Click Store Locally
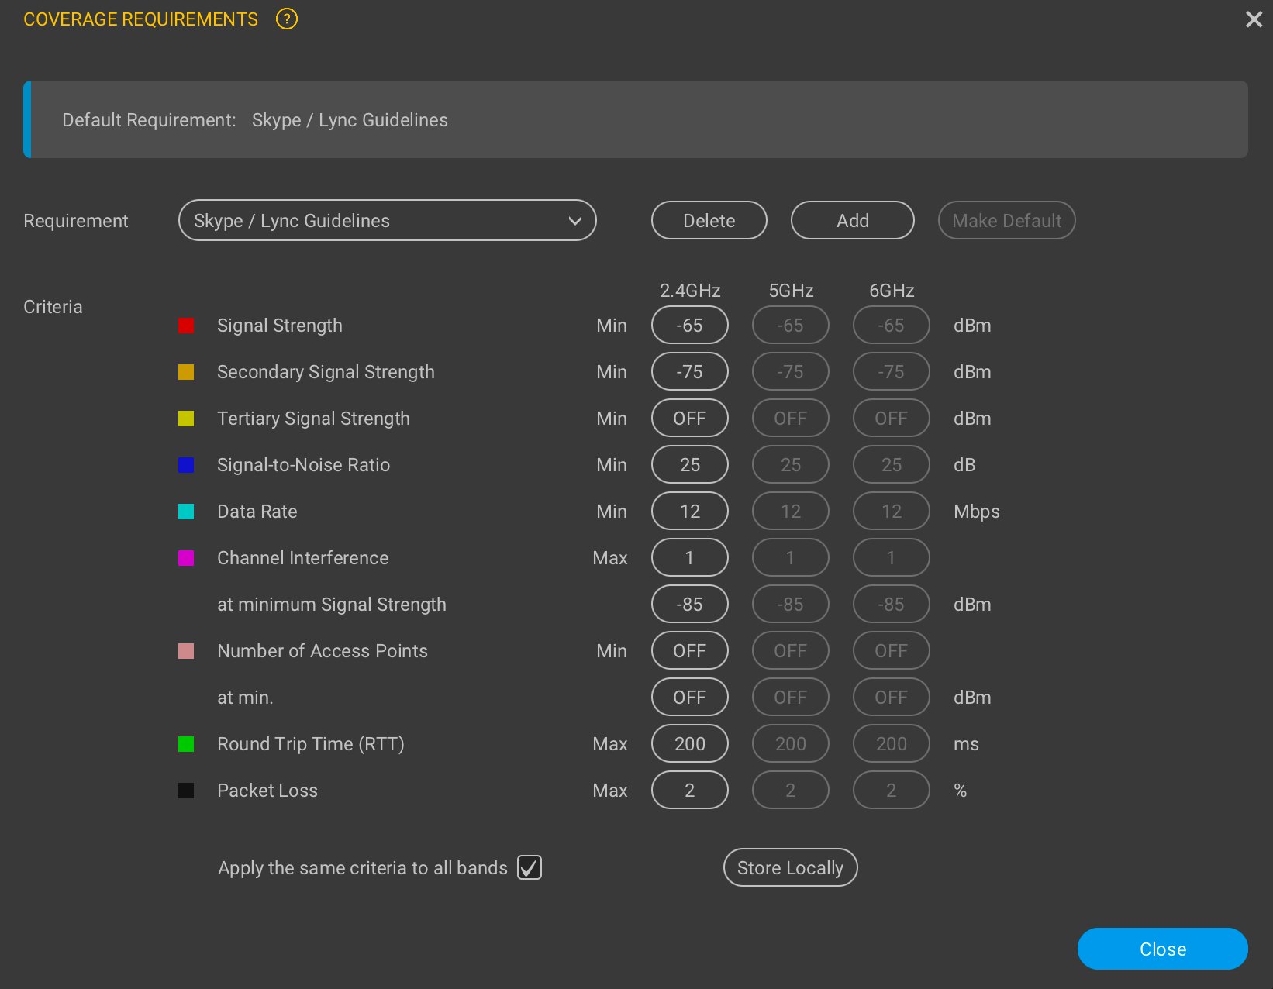1273x989 pixels. (x=789, y=867)
